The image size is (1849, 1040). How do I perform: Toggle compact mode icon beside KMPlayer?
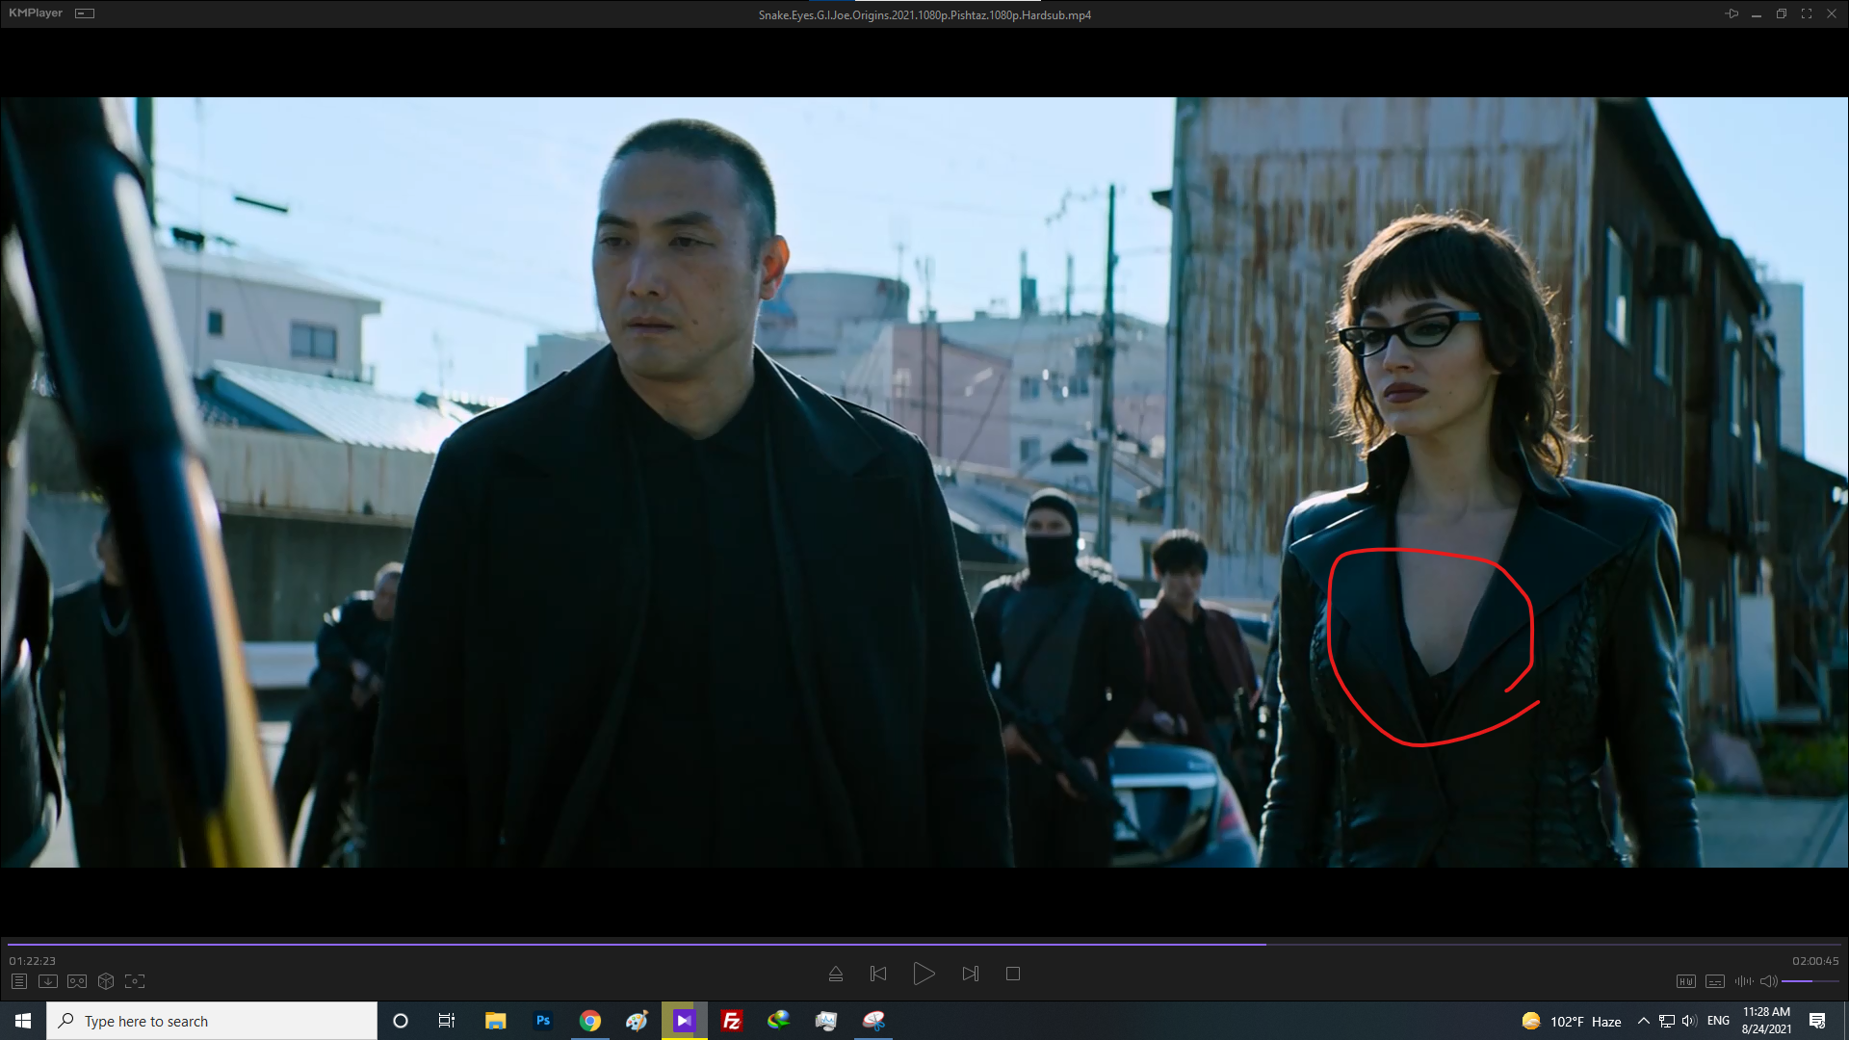tap(85, 13)
